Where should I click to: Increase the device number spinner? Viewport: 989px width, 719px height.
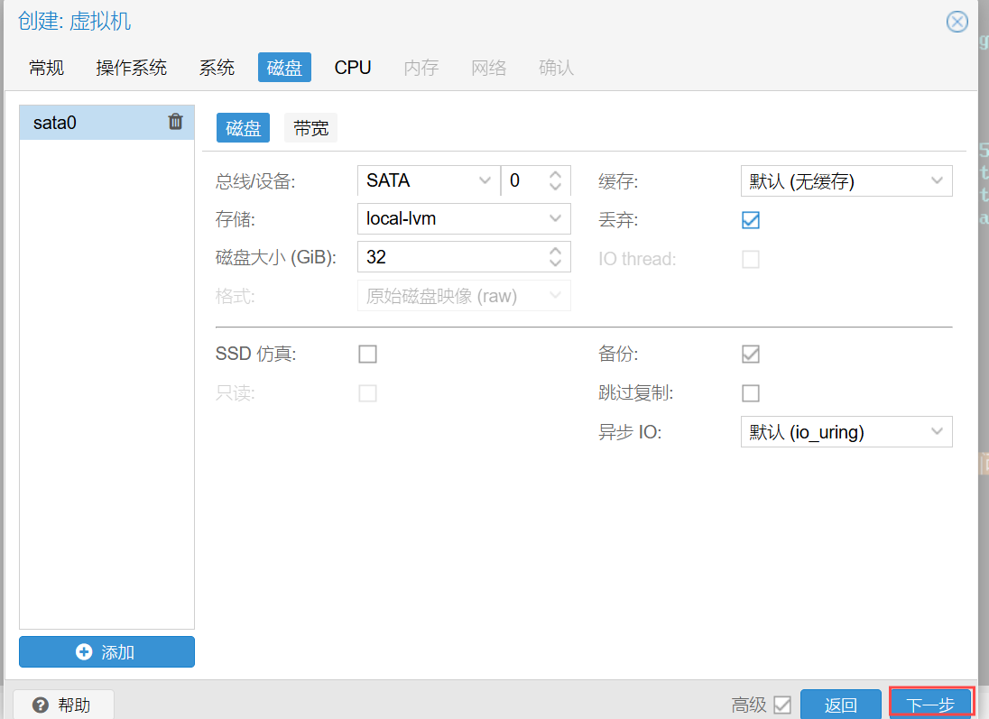click(x=555, y=175)
